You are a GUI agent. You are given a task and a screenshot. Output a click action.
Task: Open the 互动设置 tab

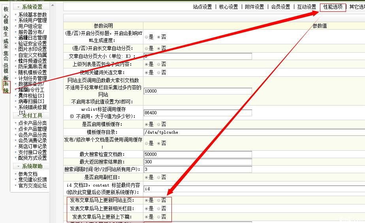pos(307,7)
